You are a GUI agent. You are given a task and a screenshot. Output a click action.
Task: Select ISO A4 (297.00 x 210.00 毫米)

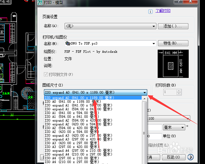pos(93,158)
